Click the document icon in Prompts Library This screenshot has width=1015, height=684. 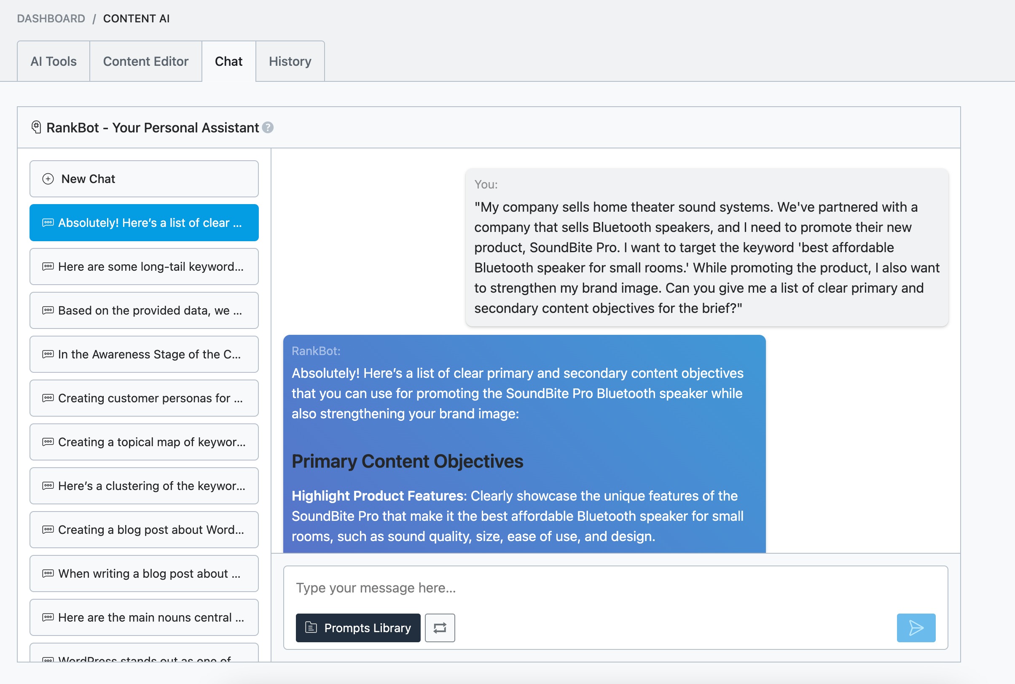(x=311, y=627)
